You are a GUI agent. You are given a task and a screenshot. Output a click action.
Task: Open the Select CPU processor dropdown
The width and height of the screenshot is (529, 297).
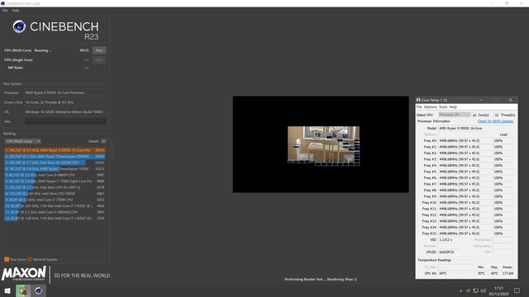(x=454, y=115)
